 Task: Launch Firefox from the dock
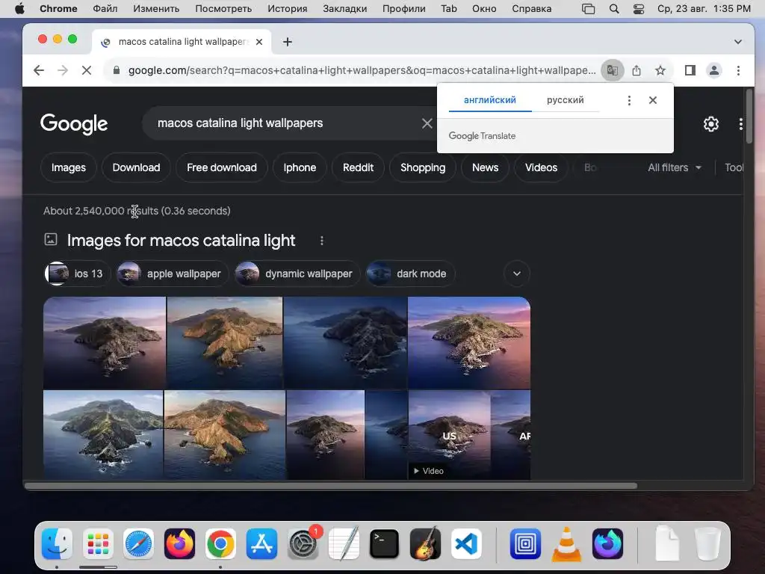(179, 543)
